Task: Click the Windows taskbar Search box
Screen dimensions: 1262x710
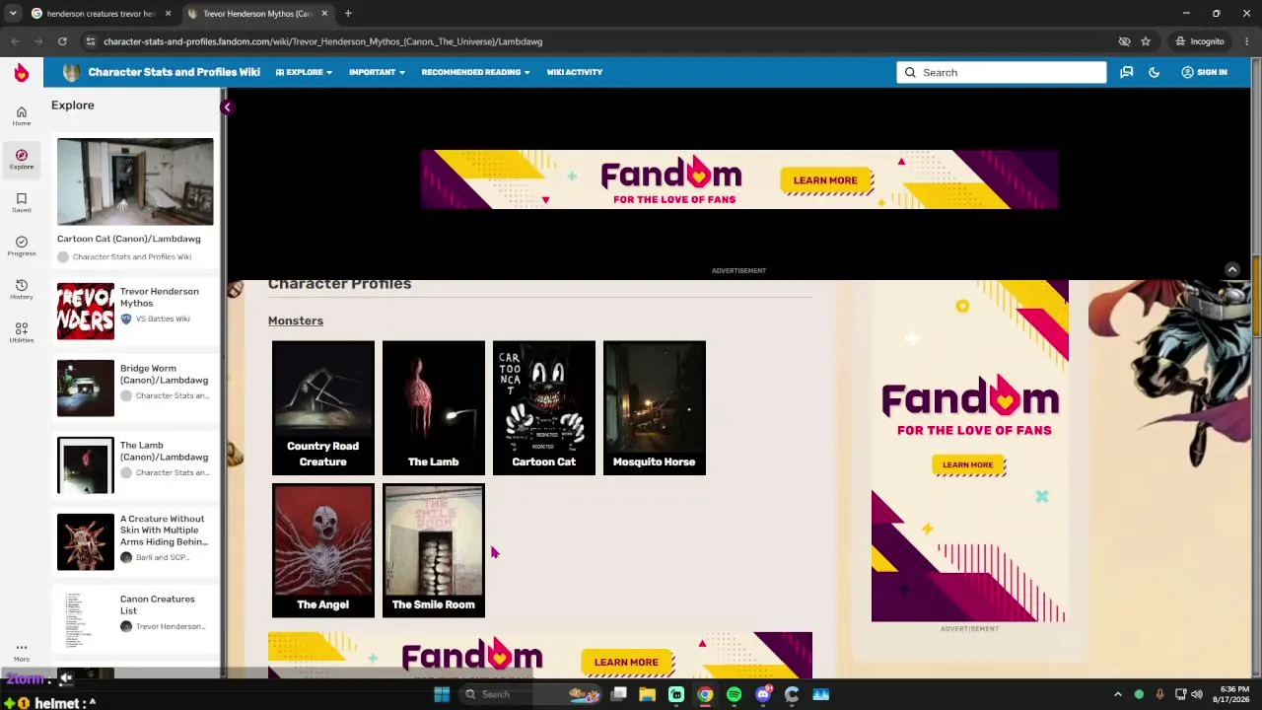Action: pos(531,694)
